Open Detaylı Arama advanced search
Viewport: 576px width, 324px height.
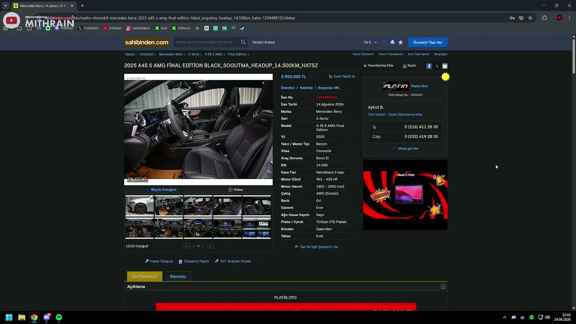tap(264, 42)
